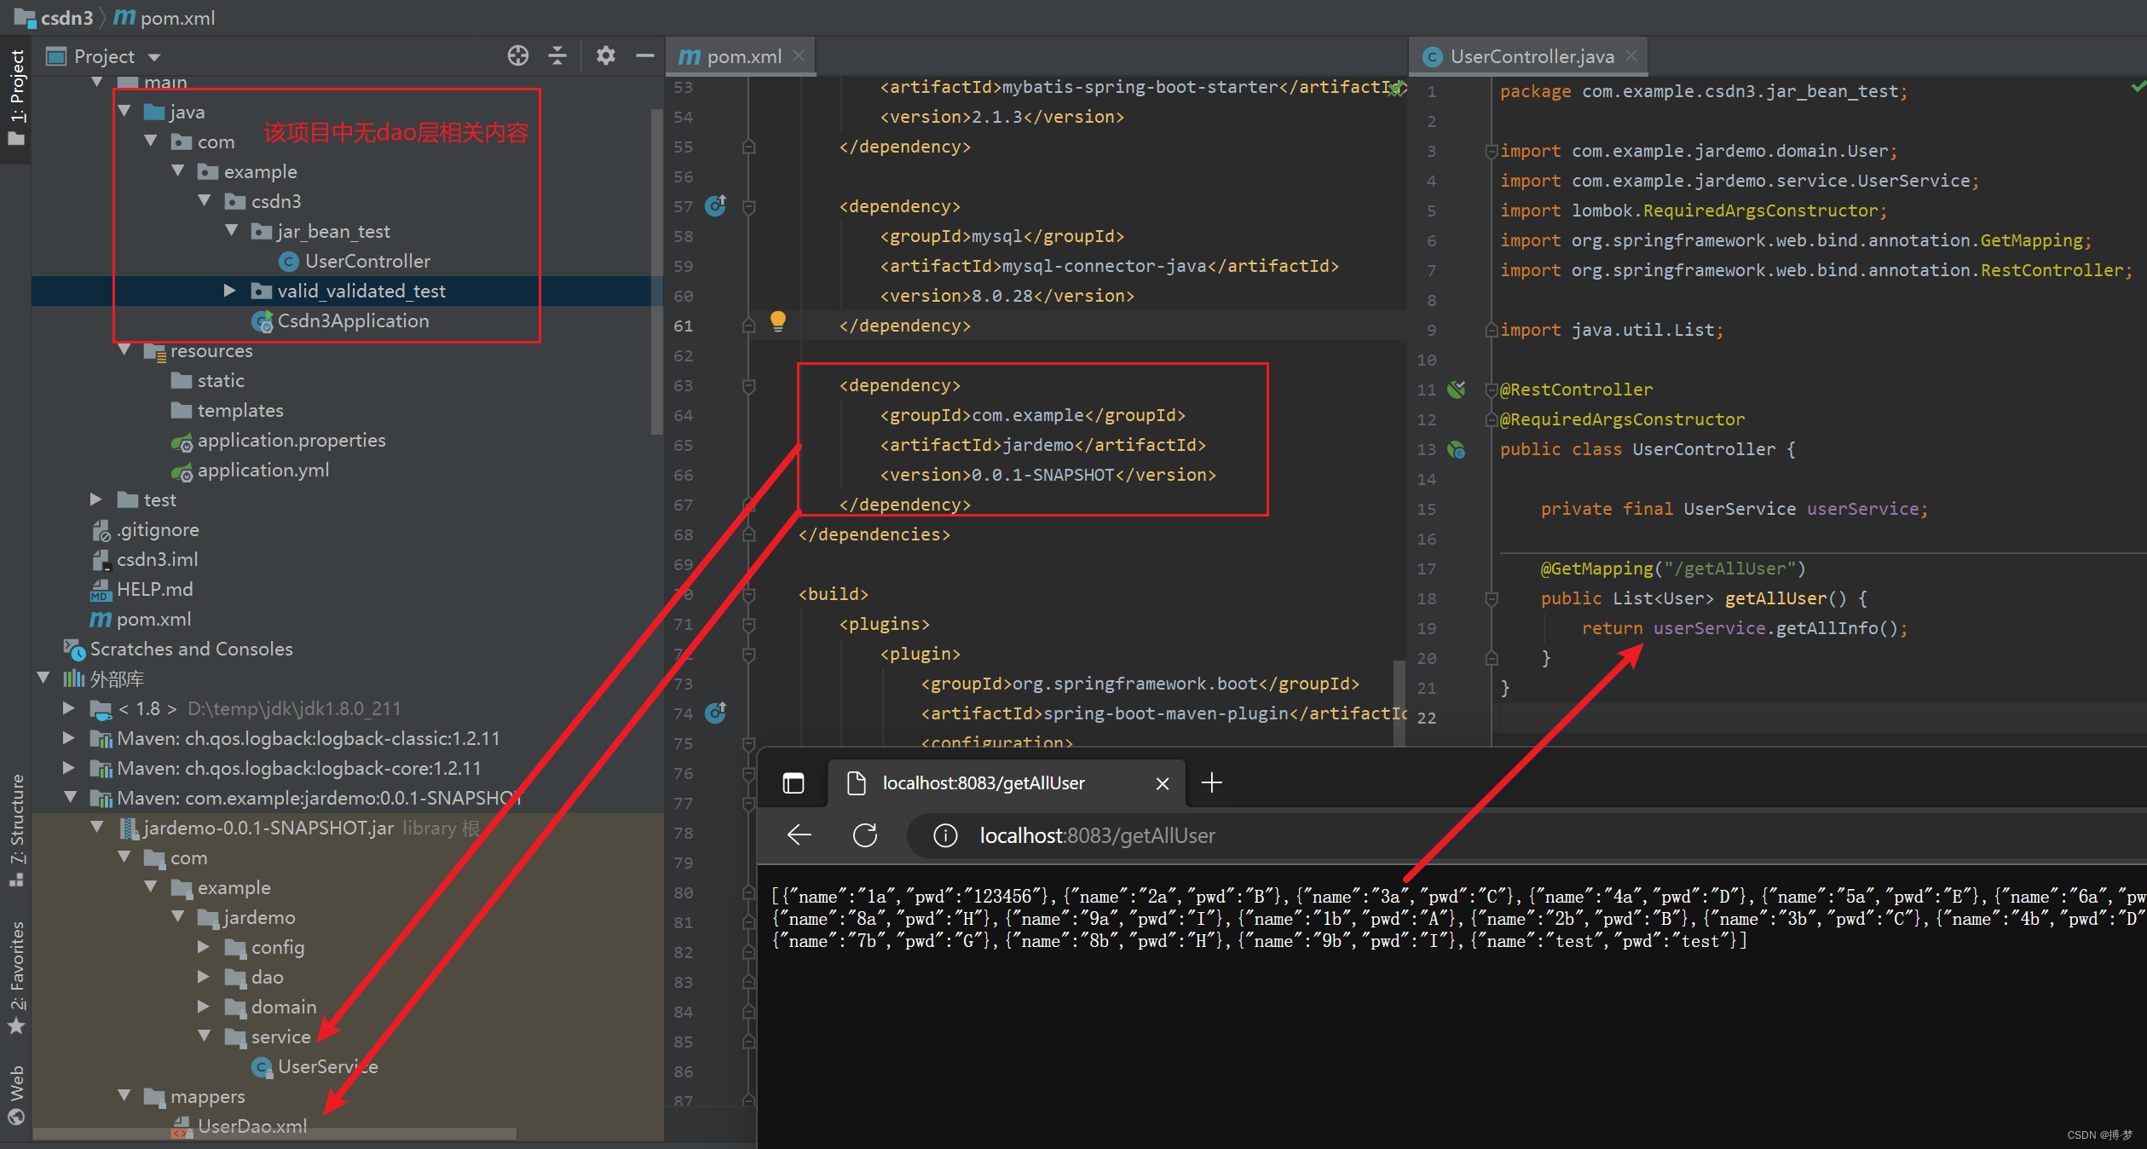
Task: Click site information icon in address bar
Action: click(x=944, y=835)
